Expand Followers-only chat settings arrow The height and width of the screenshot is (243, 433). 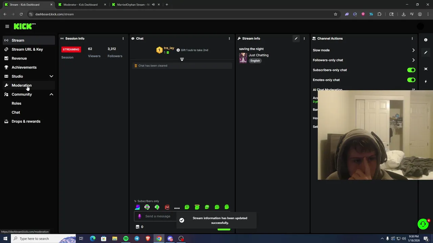413,60
